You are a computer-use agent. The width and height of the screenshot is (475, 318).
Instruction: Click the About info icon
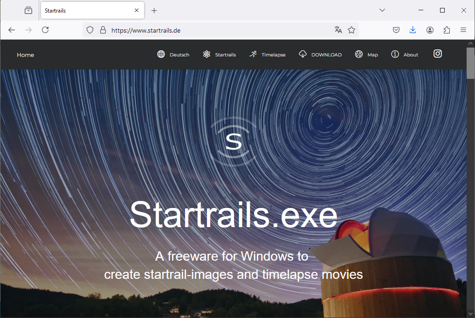[x=395, y=54]
